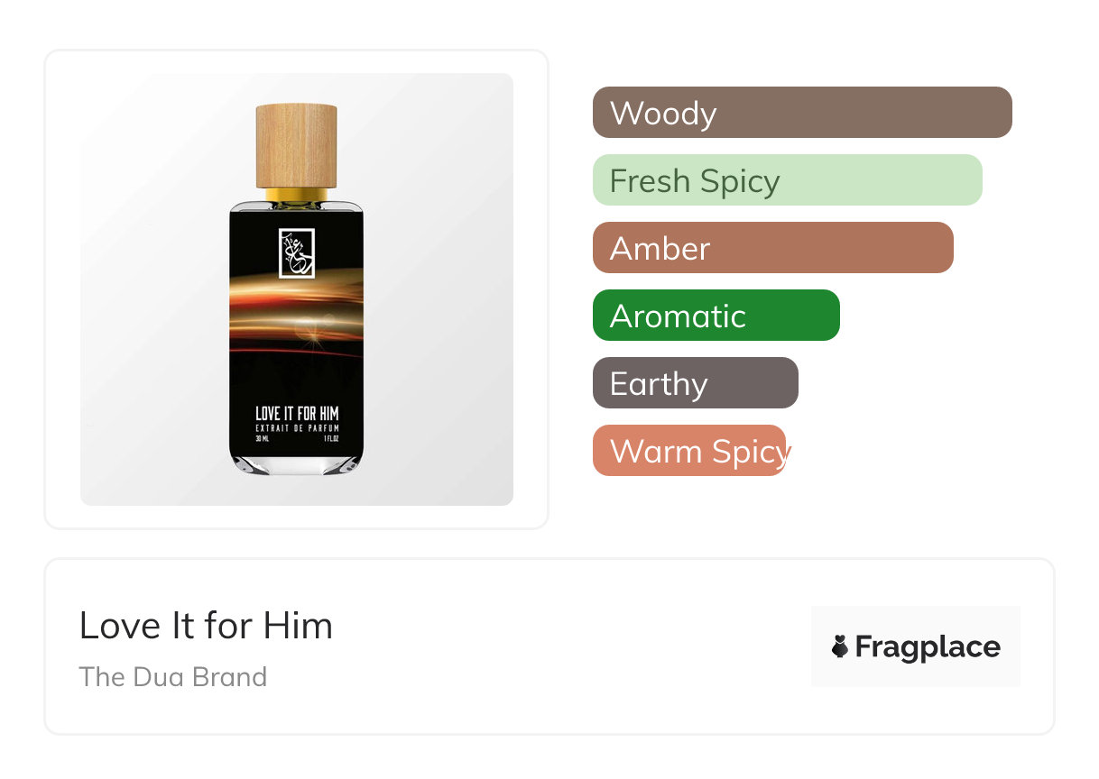Click LOVE IT FOR HIM bottle label text
Image resolution: width=1099 pixels, height=779 pixels.
pos(297,414)
